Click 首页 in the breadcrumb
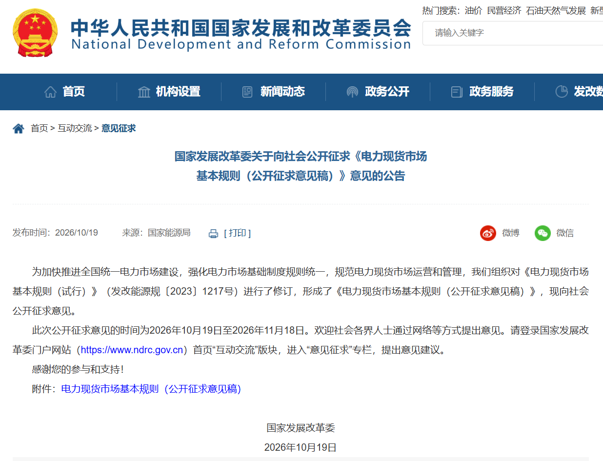The height and width of the screenshot is (461, 603). (x=40, y=128)
